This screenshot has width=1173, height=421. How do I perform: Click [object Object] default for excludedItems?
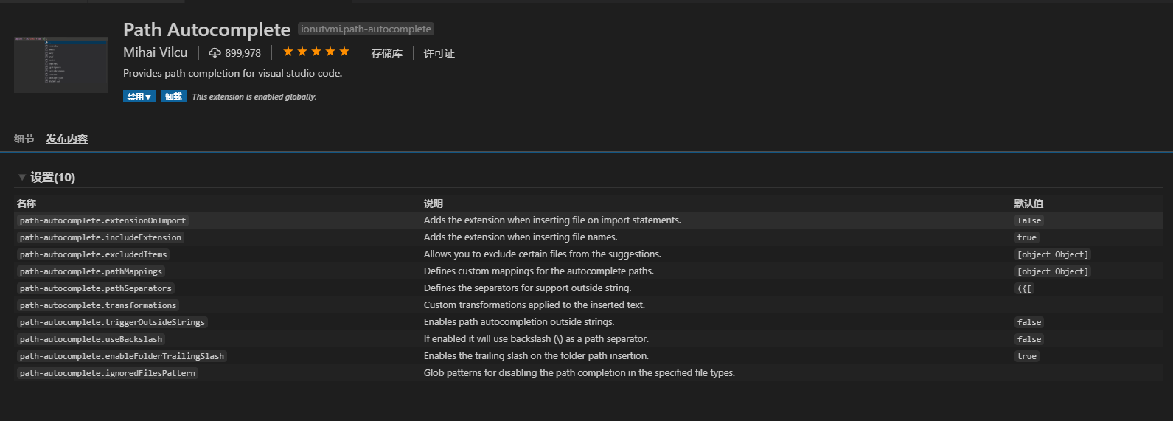click(x=1053, y=254)
